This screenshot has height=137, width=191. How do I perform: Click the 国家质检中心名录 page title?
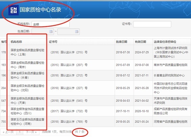40,10
